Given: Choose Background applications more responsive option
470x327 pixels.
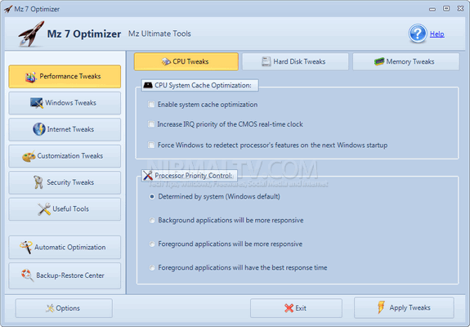Looking at the screenshot, I should [152, 220].
